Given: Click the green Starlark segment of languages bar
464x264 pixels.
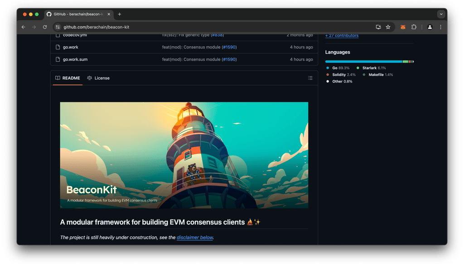Looking at the screenshot, I should [406, 62].
